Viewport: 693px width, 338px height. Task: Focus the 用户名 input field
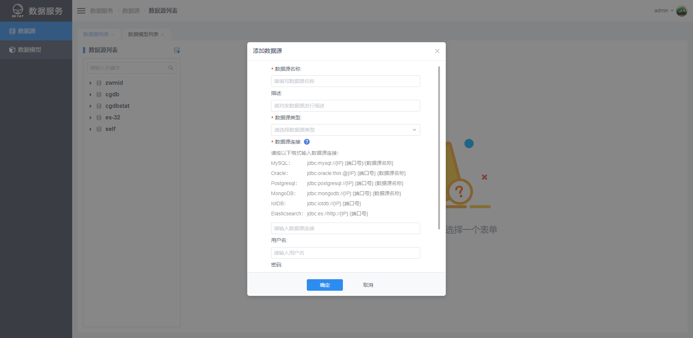[345, 253]
